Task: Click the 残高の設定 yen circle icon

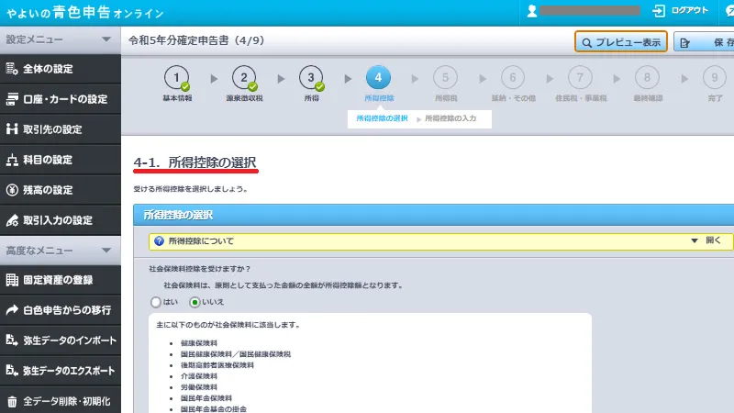Action: [12, 190]
